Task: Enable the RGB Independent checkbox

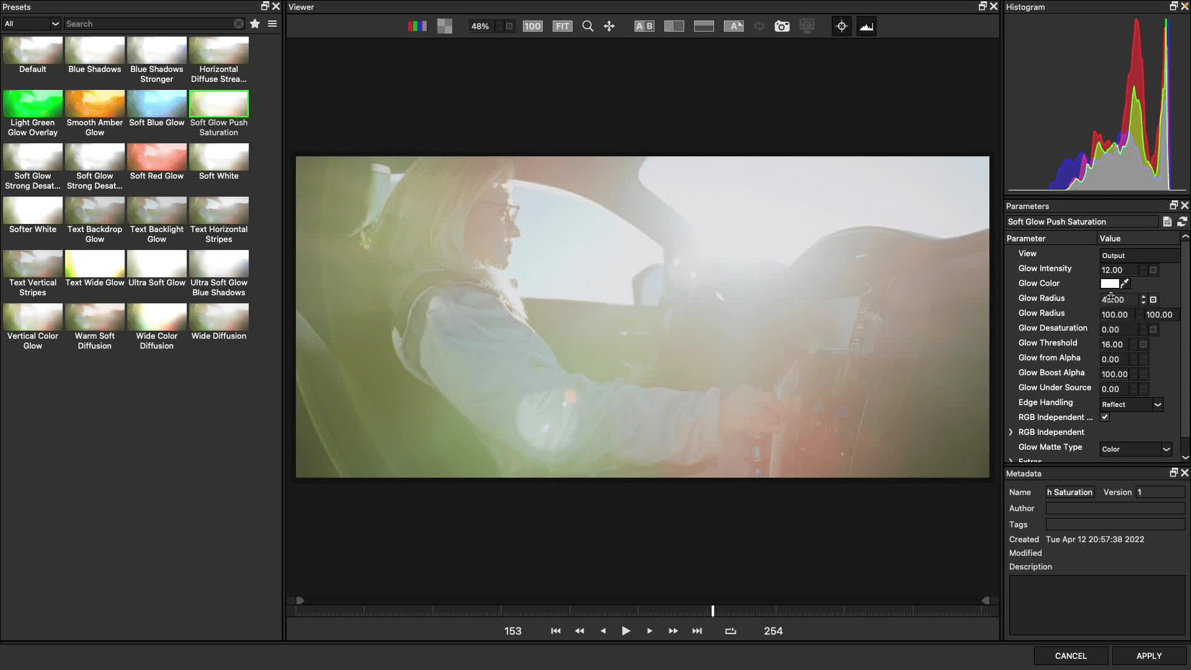Action: click(1104, 417)
